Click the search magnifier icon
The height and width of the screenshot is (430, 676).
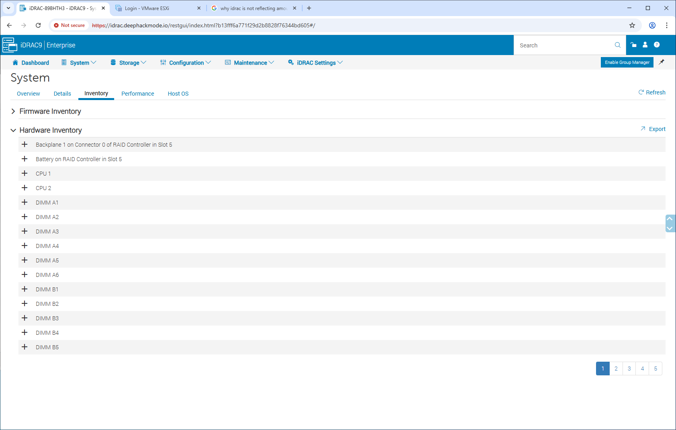click(x=618, y=45)
